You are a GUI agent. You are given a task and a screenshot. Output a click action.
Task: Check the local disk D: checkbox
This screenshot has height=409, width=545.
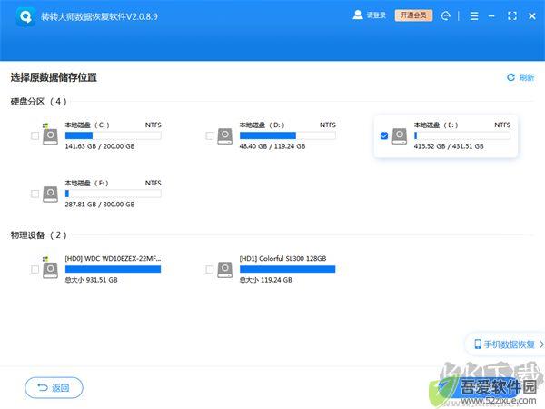[x=209, y=135]
